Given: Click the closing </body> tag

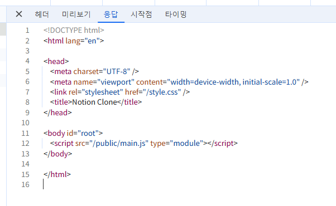Looking at the screenshot, I should 58,154.
